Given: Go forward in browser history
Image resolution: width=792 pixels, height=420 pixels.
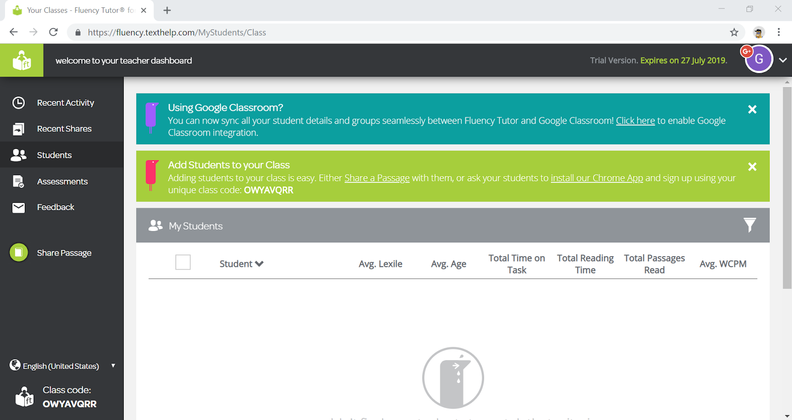Looking at the screenshot, I should coord(33,32).
